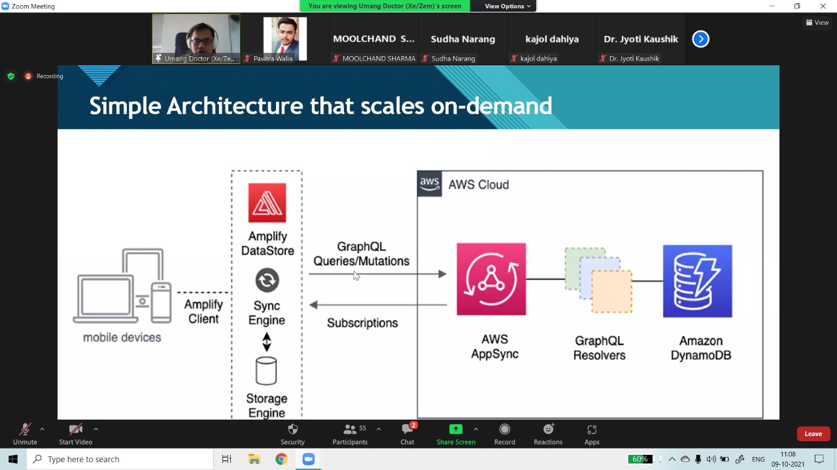This screenshot has width=837, height=470.
Task: Click the "Amplify Client" label
Action: (203, 312)
